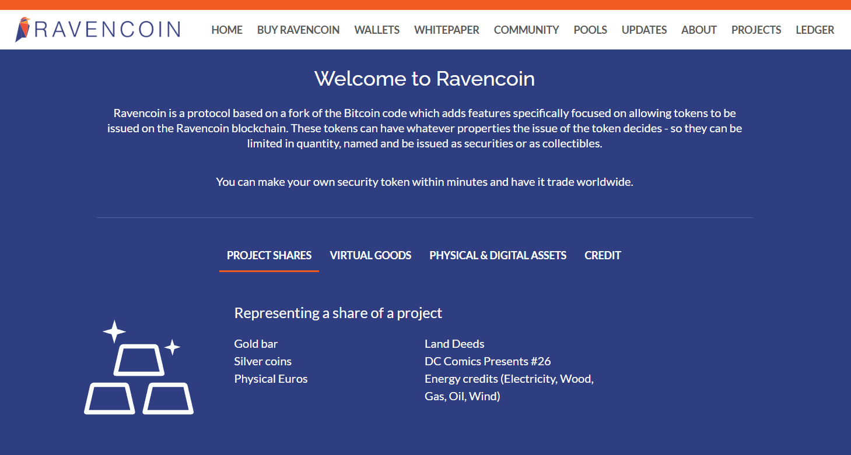851x455 pixels.
Task: Open the PROJECTS navigation item
Action: 756,30
